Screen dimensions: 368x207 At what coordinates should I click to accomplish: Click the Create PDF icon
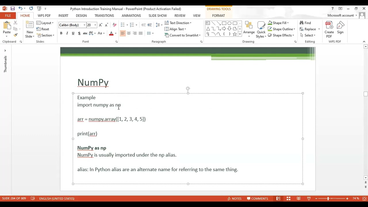[x=329, y=29]
